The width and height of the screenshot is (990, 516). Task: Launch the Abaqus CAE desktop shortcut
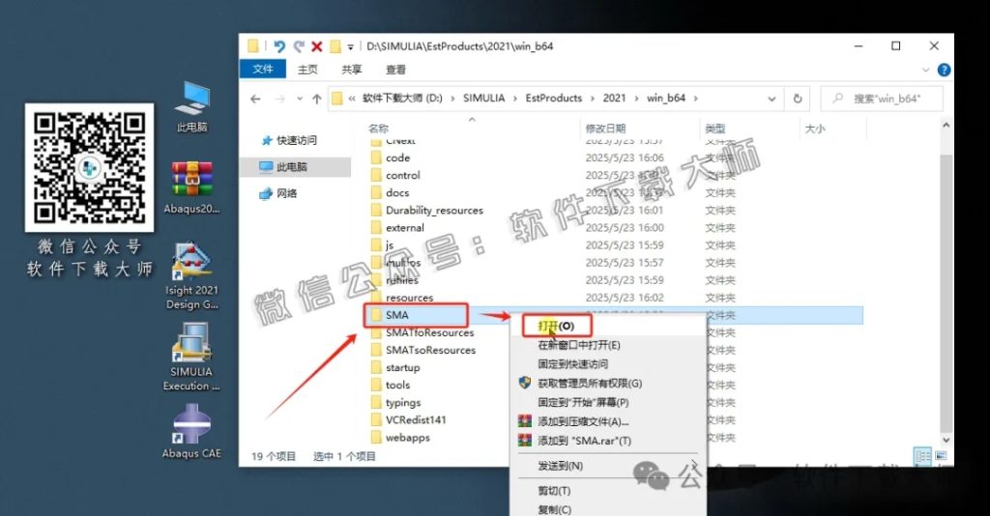pos(191,432)
